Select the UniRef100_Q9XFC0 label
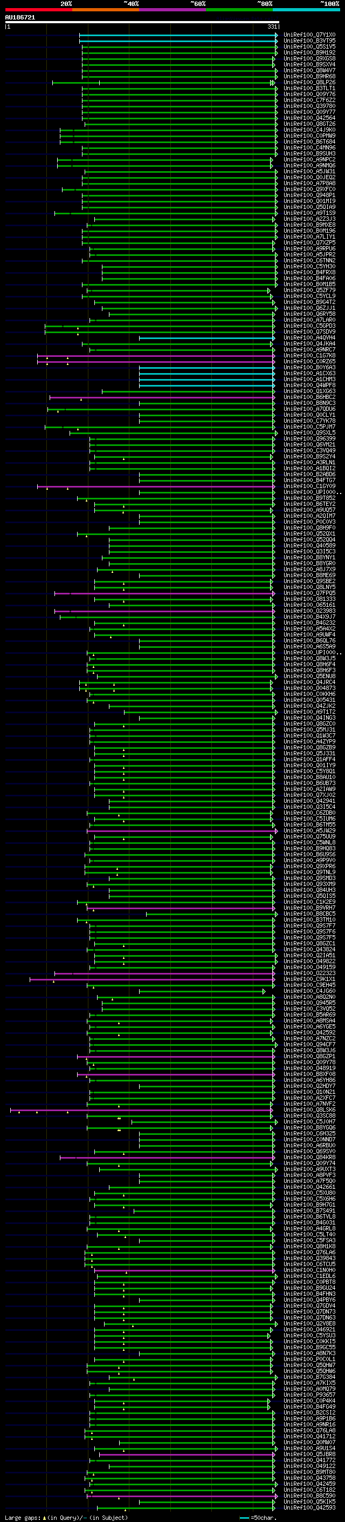Viewport: 345px width, 1522px height. click(309, 189)
